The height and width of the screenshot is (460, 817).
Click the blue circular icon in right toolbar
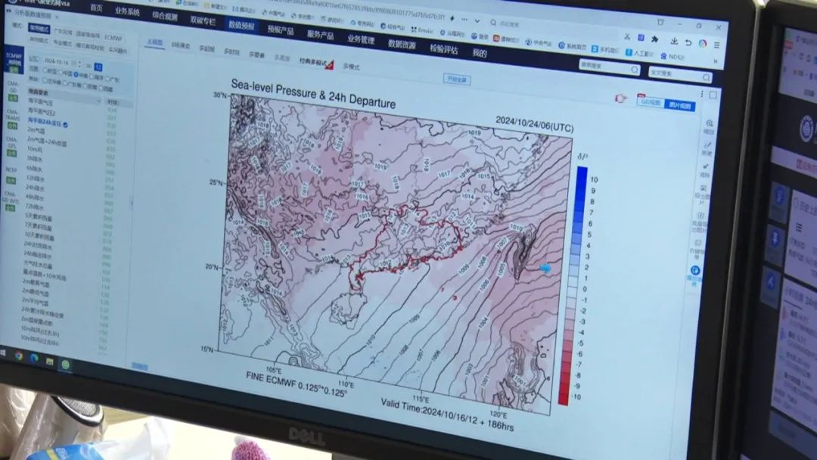pyautogui.click(x=695, y=270)
